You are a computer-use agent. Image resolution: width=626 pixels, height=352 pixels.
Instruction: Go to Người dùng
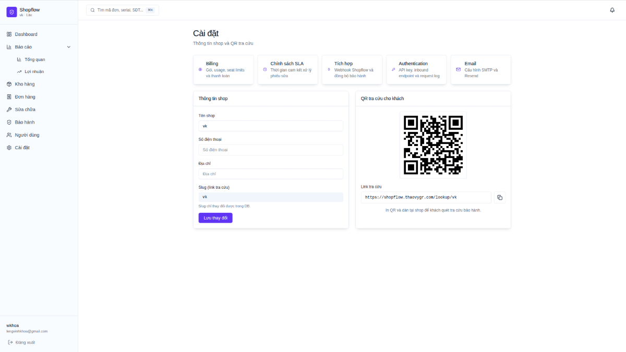point(39,135)
